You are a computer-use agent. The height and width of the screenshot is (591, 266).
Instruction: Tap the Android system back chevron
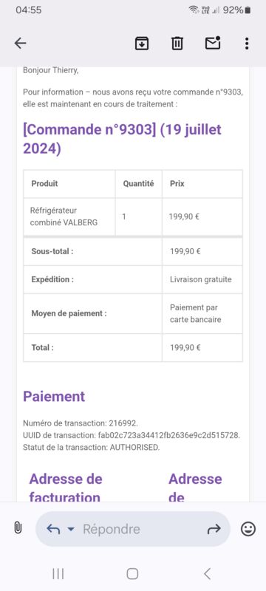(x=207, y=574)
